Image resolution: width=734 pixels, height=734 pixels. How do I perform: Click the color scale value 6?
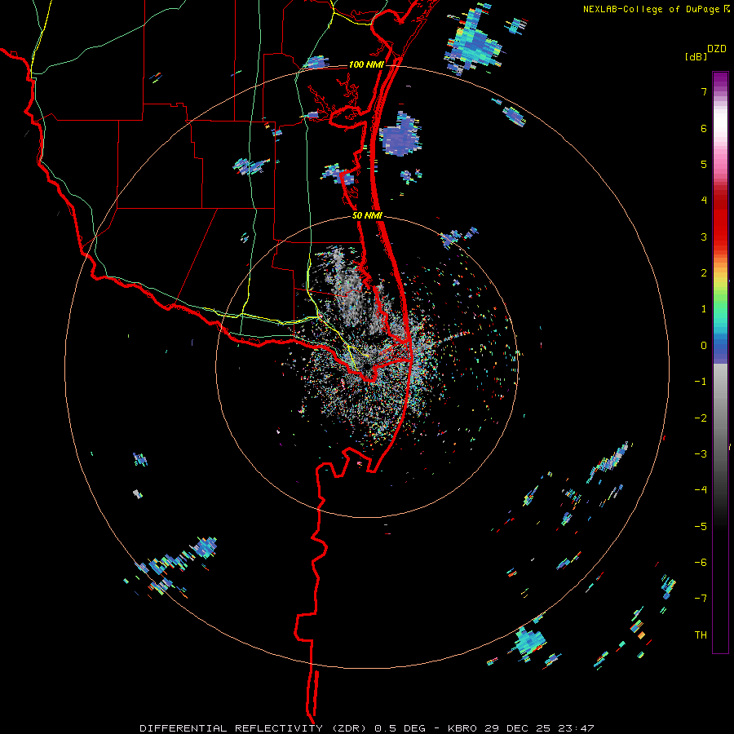(x=704, y=128)
